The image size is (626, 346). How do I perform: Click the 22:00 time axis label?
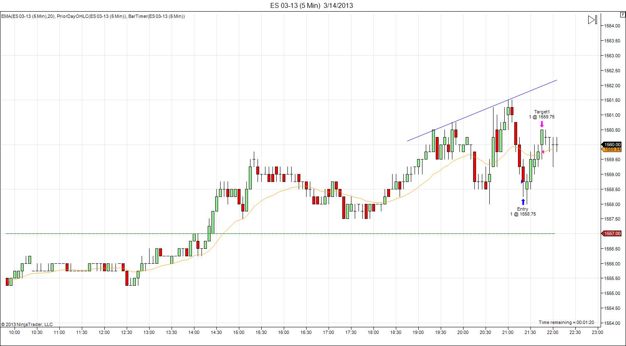(x=553, y=332)
